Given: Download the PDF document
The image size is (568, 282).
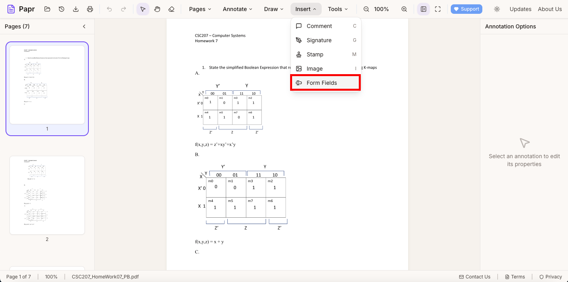Looking at the screenshot, I should point(75,9).
